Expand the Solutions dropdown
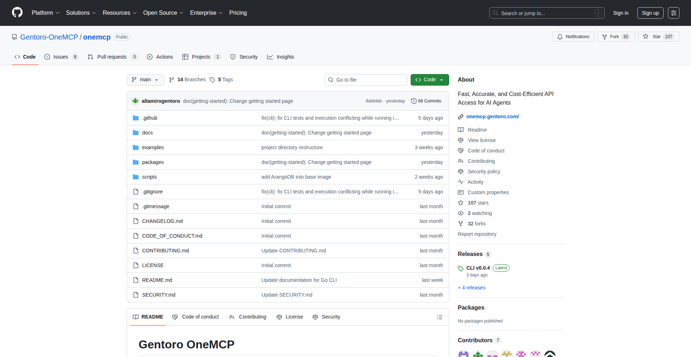Viewport: 691px width, 357px height. coord(81,13)
